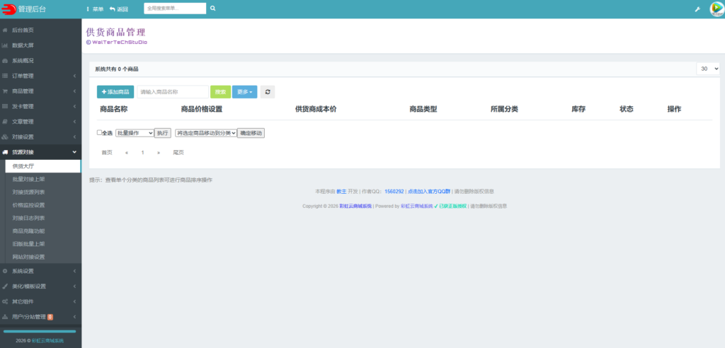The image size is (725, 348).
Task: Expand the 文章管理 chevron
Action: pyautogui.click(x=74, y=122)
